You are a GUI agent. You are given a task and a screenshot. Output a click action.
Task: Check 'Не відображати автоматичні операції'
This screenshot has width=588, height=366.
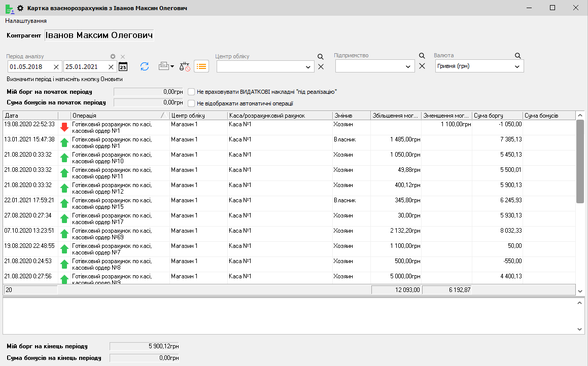click(x=192, y=103)
